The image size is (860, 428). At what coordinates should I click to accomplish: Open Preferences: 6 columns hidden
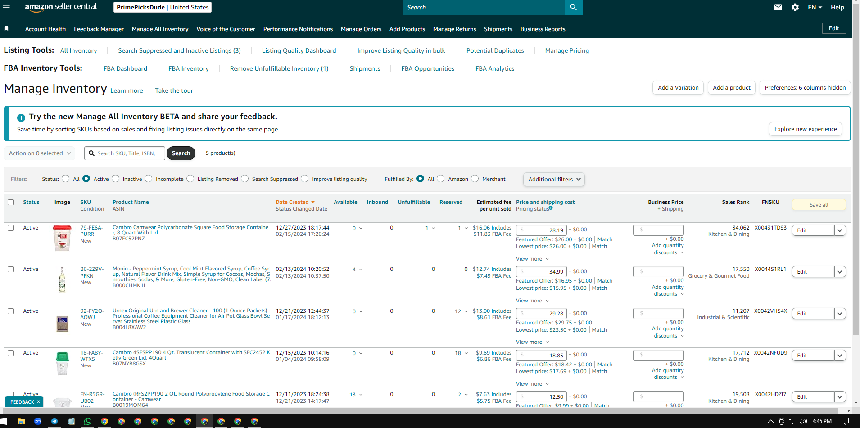click(x=805, y=88)
